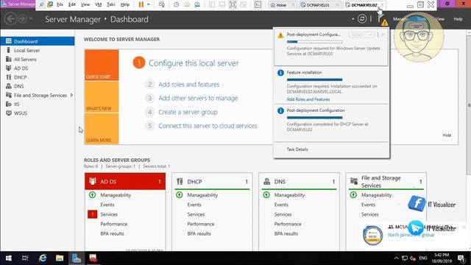471x265 pixels.
Task: Click Configure this local server link
Action: [x=194, y=63]
